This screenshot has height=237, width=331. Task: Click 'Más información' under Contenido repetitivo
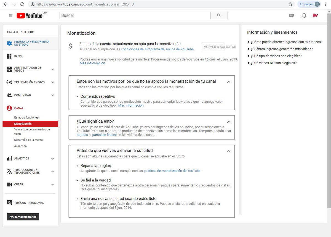(x=131, y=106)
